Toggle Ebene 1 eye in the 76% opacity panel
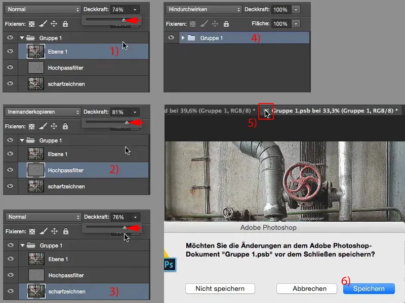 [11, 259]
